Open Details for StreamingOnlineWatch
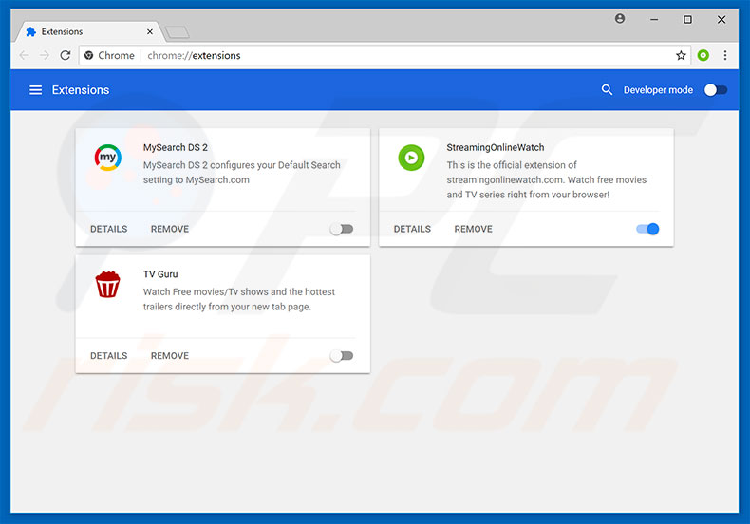The height and width of the screenshot is (524, 750). (x=412, y=229)
